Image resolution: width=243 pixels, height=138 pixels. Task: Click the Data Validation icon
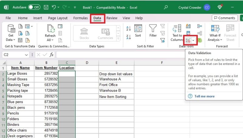tap(188, 41)
